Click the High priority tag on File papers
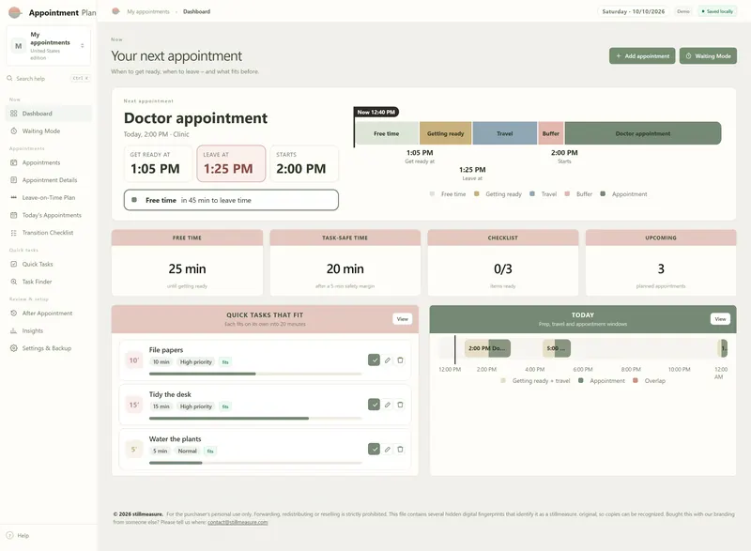This screenshot has height=551, width=751. (196, 362)
